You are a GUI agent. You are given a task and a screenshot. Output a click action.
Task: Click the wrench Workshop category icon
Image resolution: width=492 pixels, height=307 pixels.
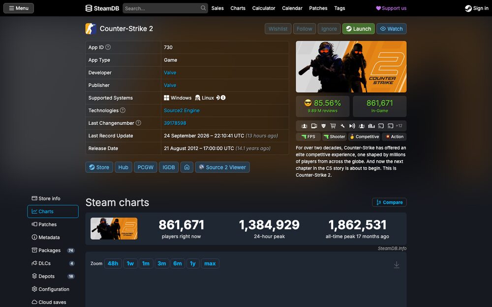342,126
